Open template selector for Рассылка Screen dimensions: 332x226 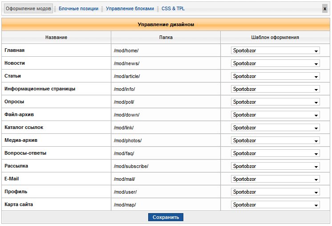pyautogui.click(x=275, y=166)
